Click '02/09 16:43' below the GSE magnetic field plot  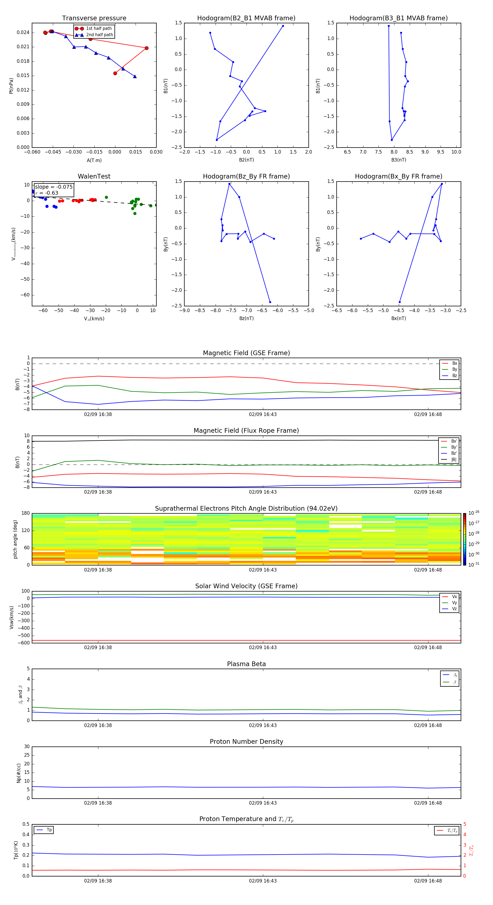tap(263, 415)
